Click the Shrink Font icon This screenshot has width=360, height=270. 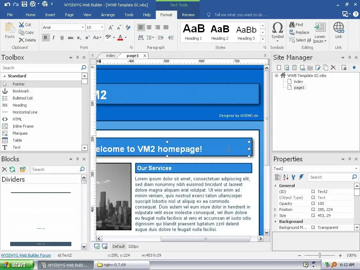click(x=119, y=27)
